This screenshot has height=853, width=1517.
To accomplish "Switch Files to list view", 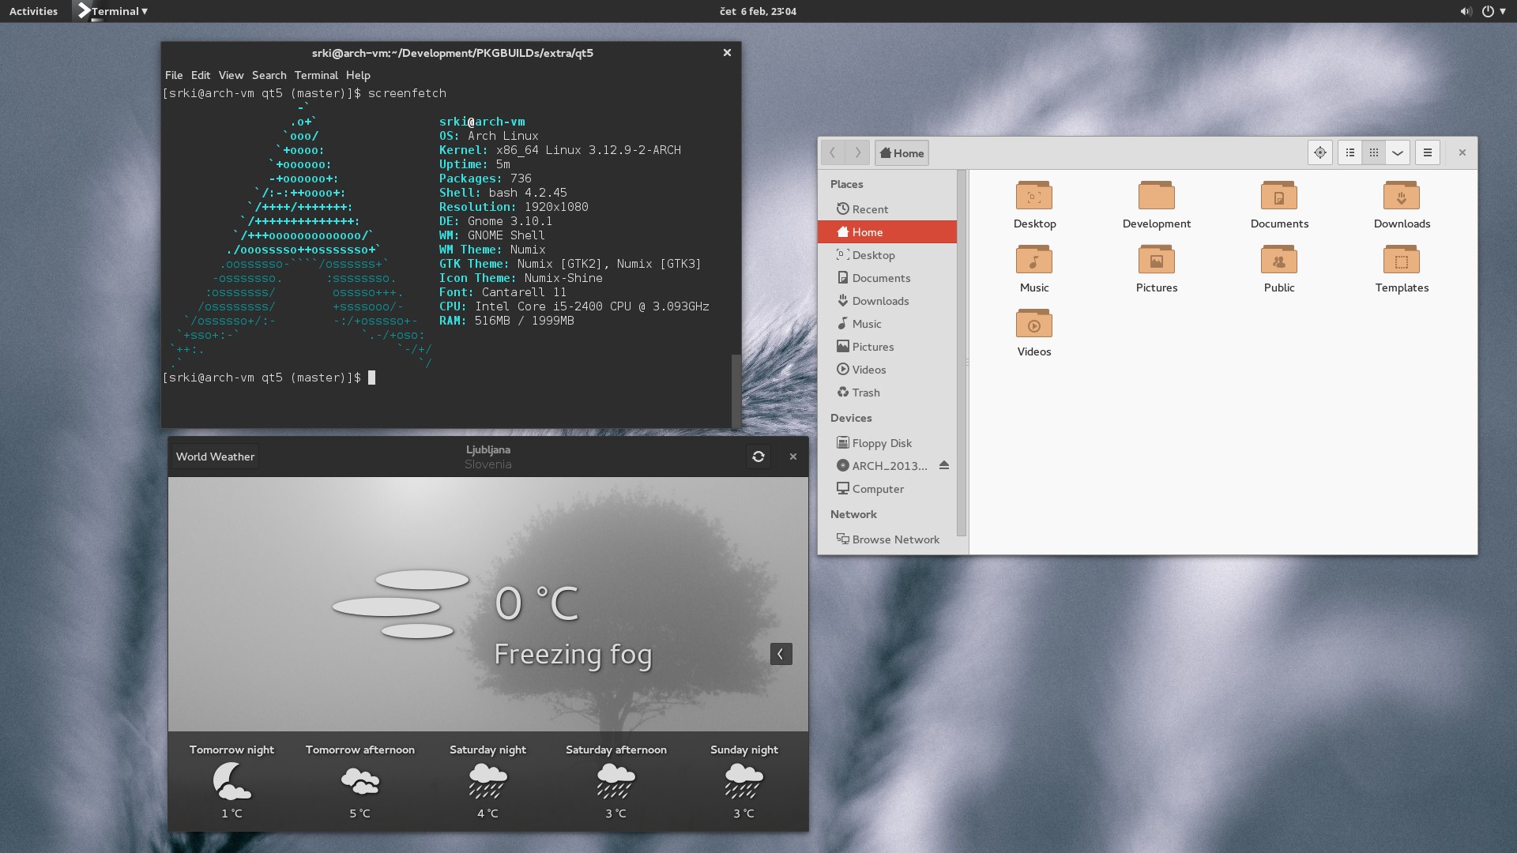I will tap(1349, 152).
